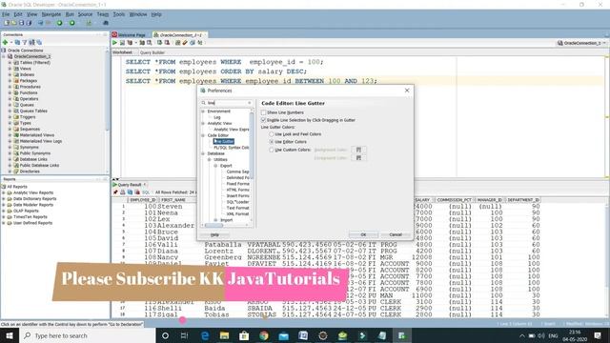Image resolution: width=610 pixels, height=343 pixels.
Task: Collapse the Code Editor node in Preferences tree
Action: pyautogui.click(x=203, y=135)
